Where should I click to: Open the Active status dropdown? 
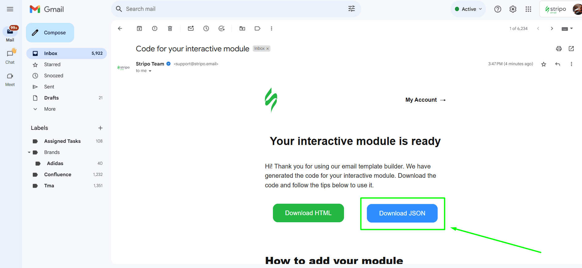[468, 9]
